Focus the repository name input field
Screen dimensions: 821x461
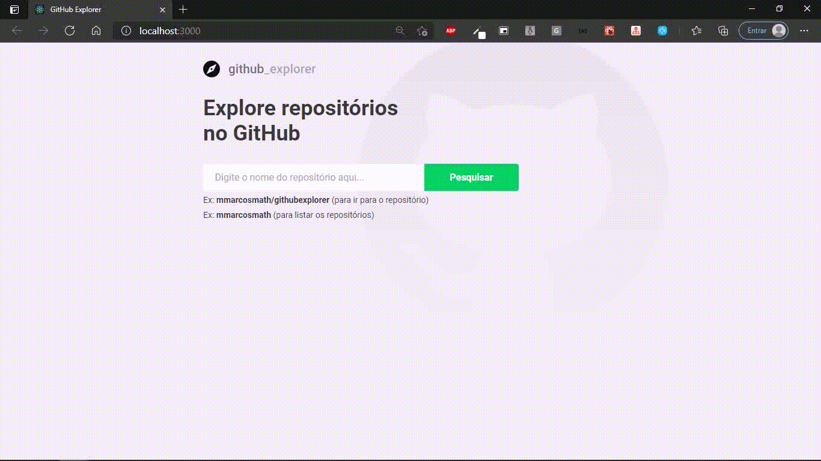[314, 178]
